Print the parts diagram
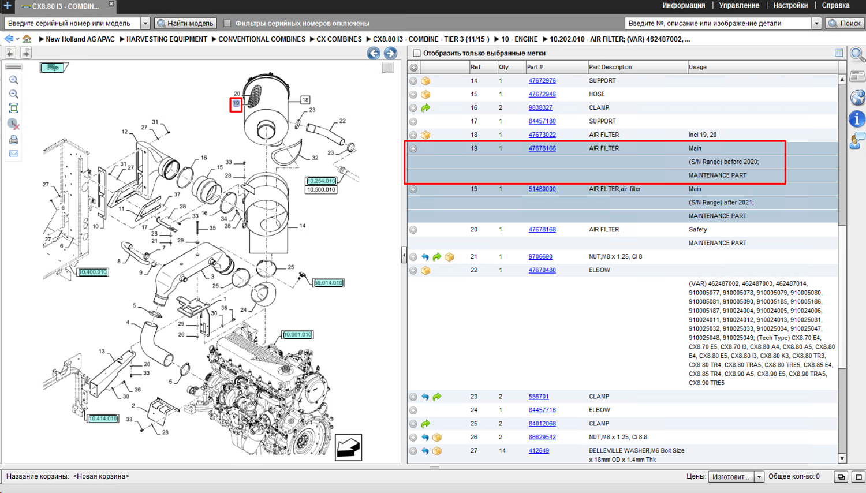 click(14, 140)
